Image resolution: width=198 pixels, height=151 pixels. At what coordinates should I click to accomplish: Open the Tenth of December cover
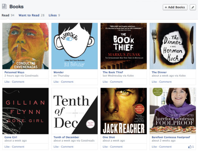point(75,111)
